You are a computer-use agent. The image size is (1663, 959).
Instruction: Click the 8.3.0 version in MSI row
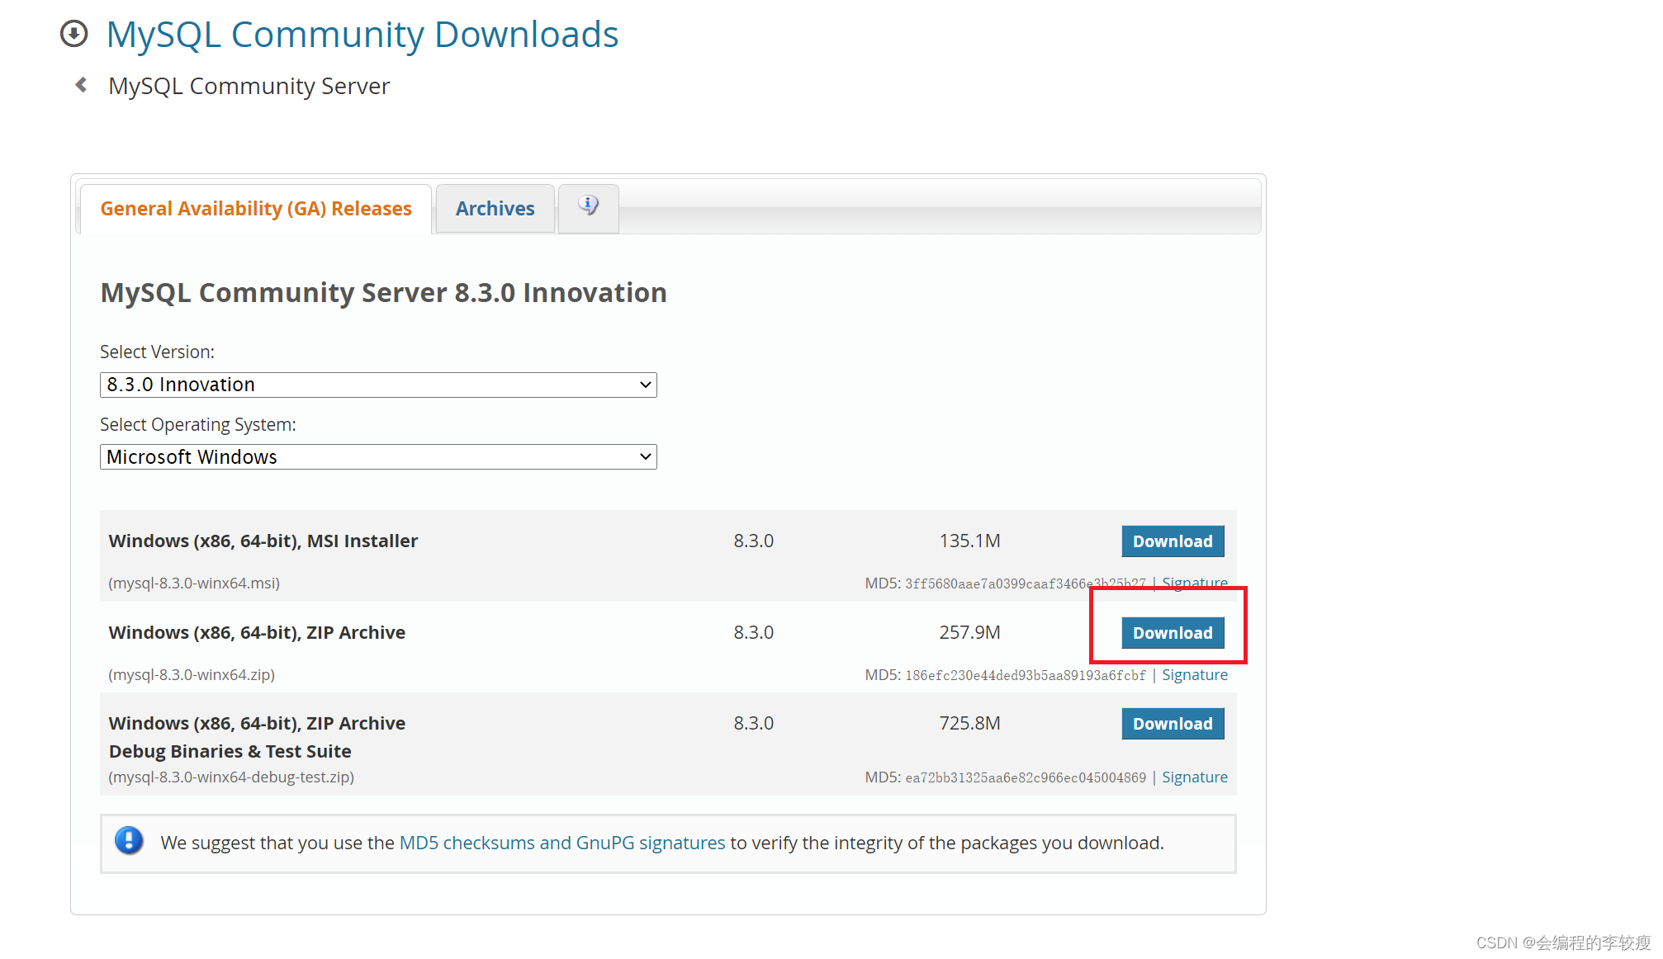tap(754, 541)
